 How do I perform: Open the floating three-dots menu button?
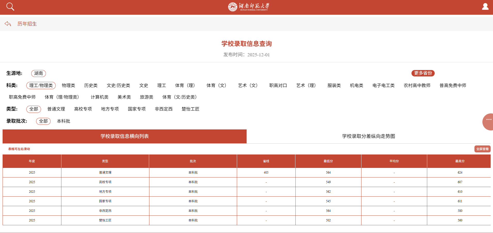488,122
